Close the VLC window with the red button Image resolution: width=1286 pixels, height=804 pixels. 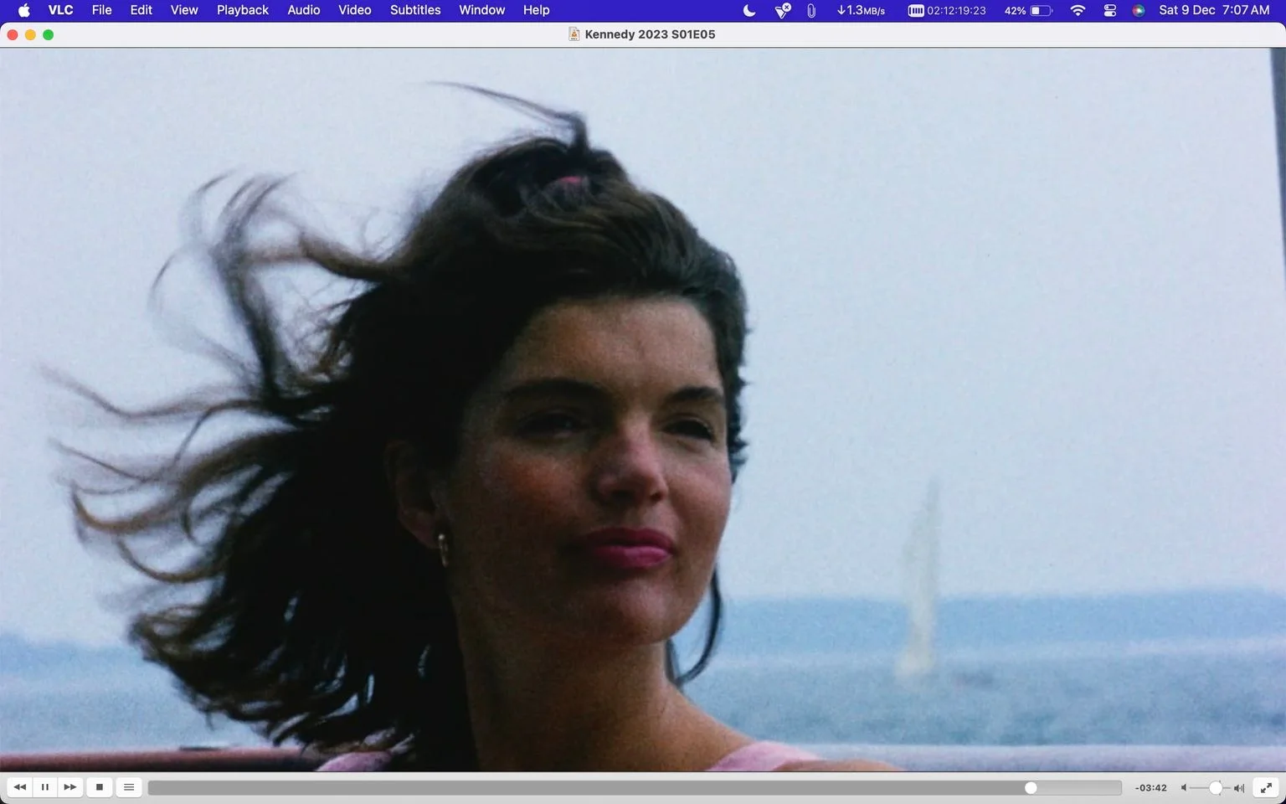tap(13, 34)
